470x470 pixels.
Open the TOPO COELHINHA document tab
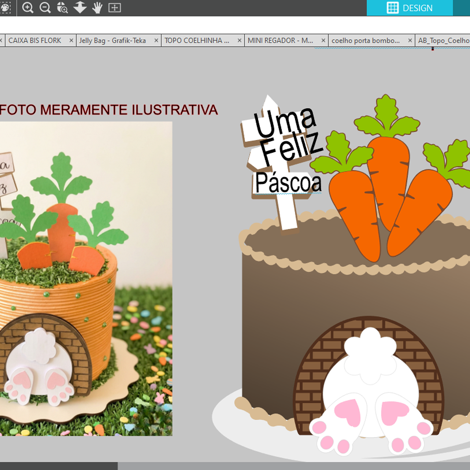tap(197, 41)
